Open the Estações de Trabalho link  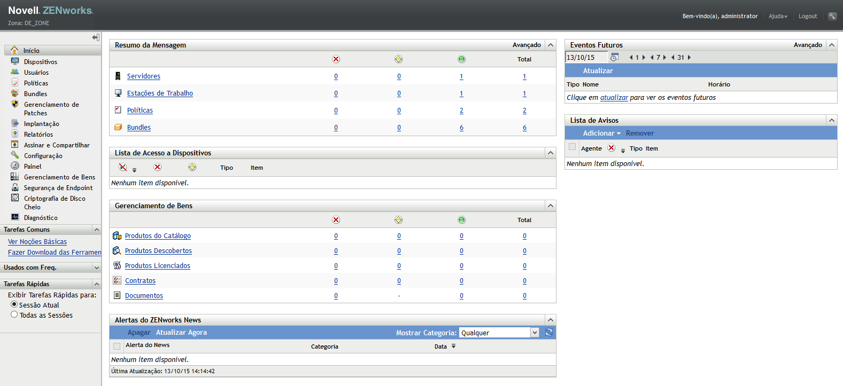tap(160, 93)
